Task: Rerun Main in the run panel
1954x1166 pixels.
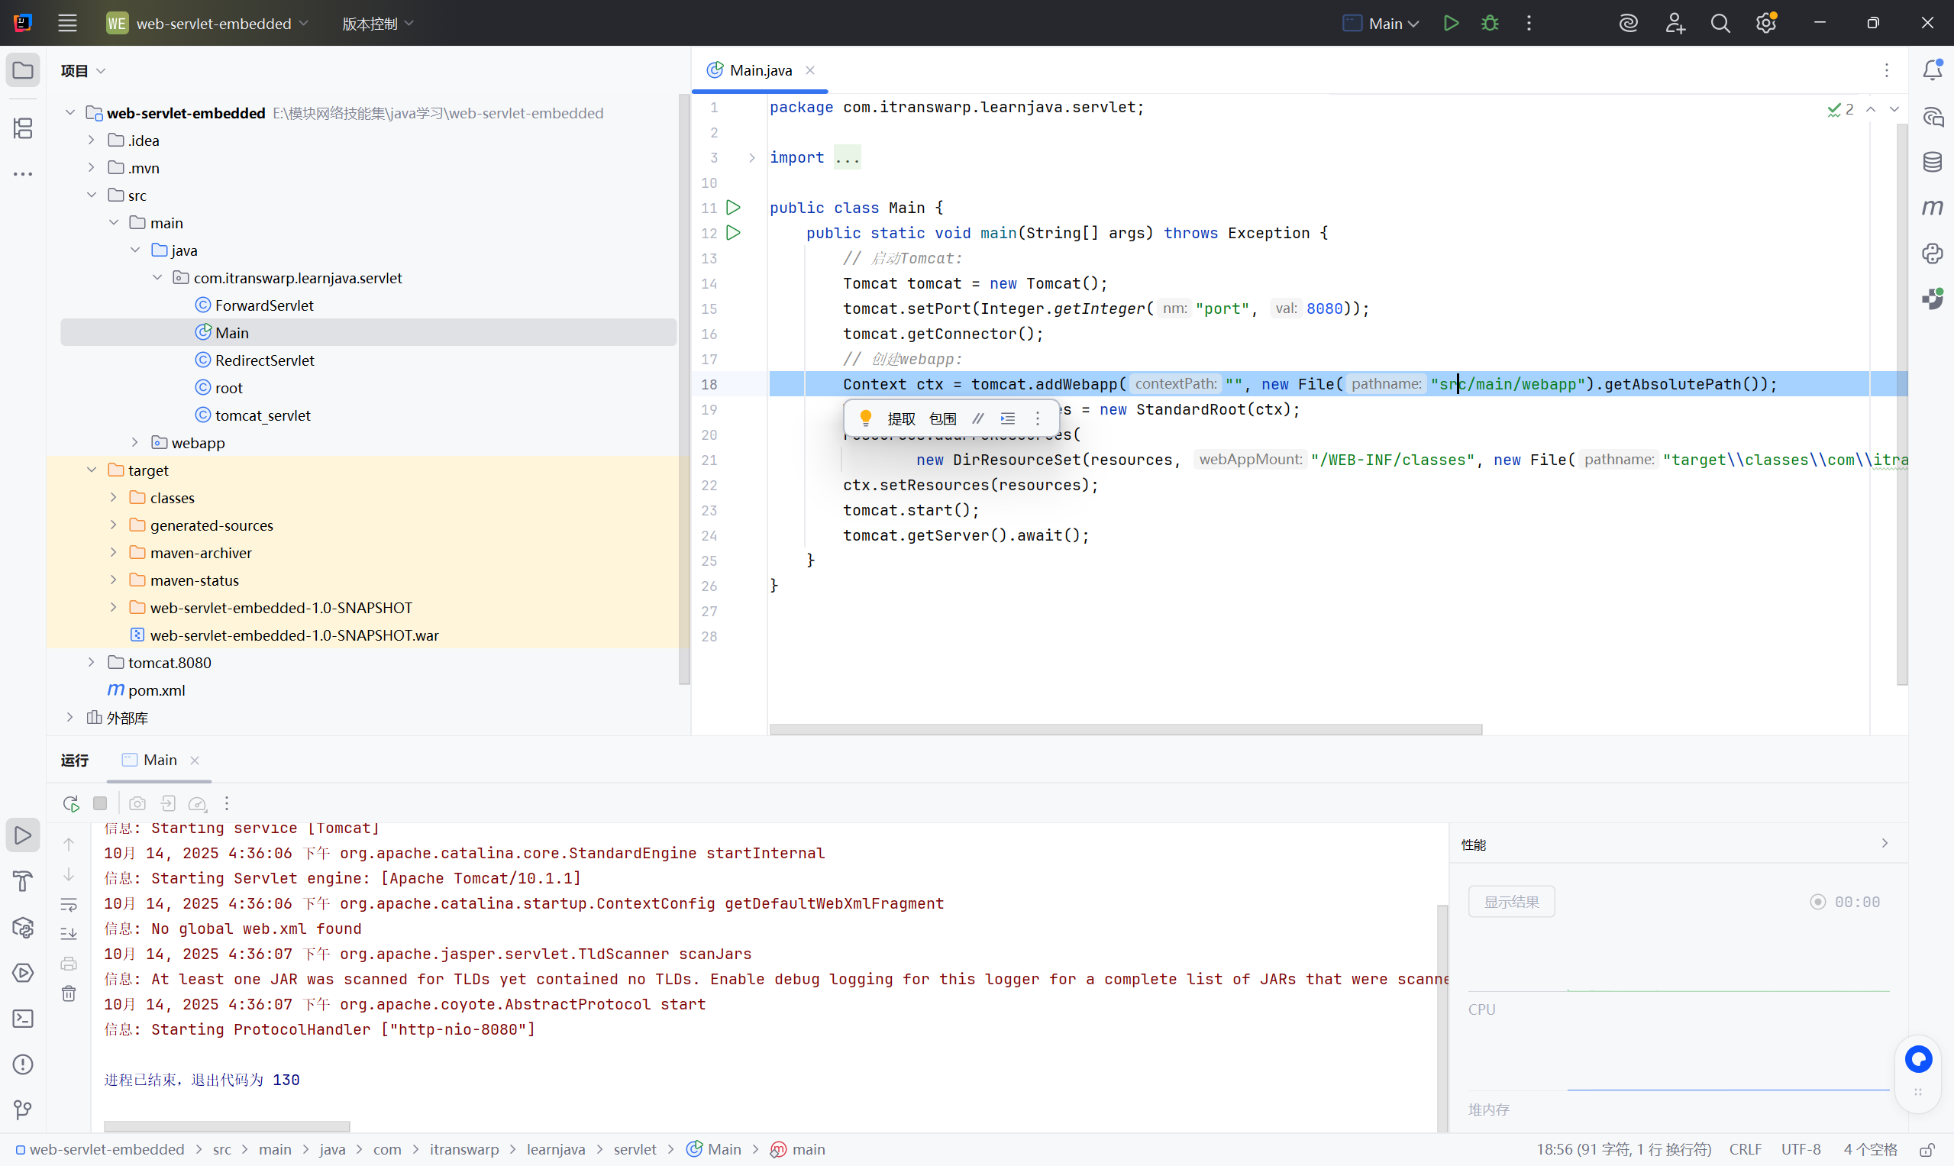Action: click(x=71, y=803)
